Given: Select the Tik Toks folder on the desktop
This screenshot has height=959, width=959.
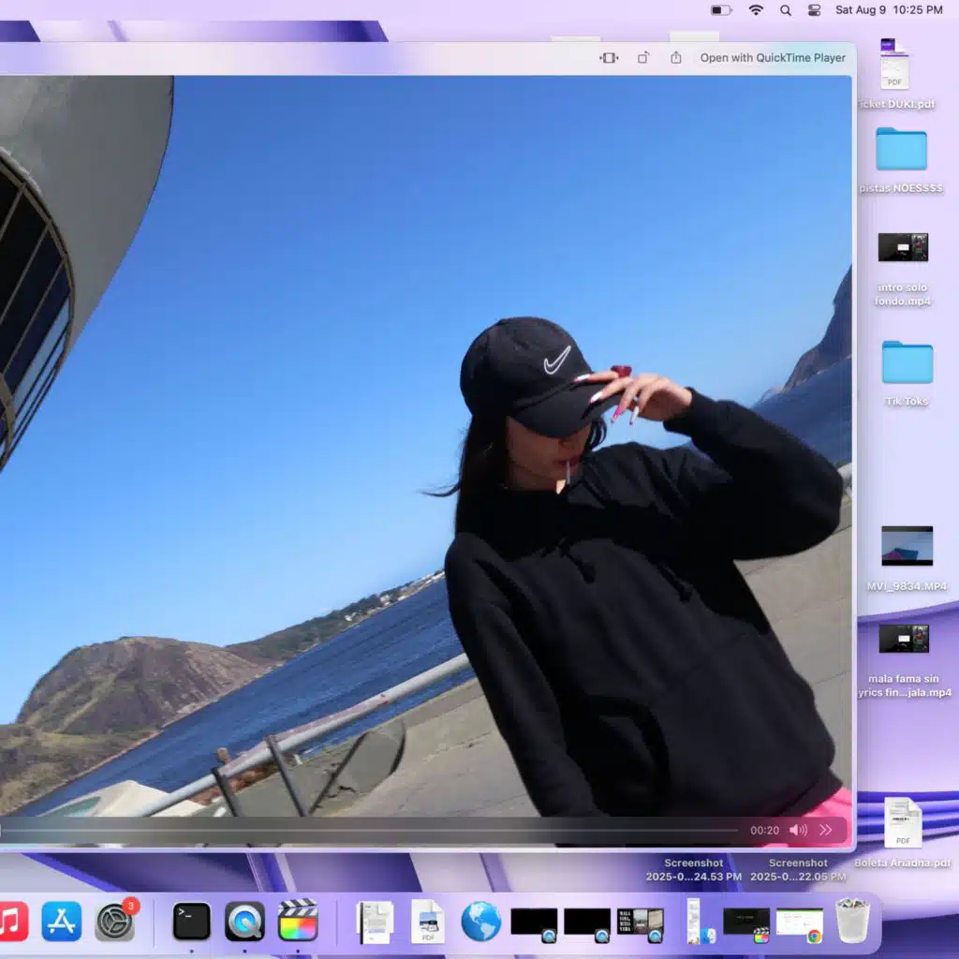Looking at the screenshot, I should (x=907, y=363).
